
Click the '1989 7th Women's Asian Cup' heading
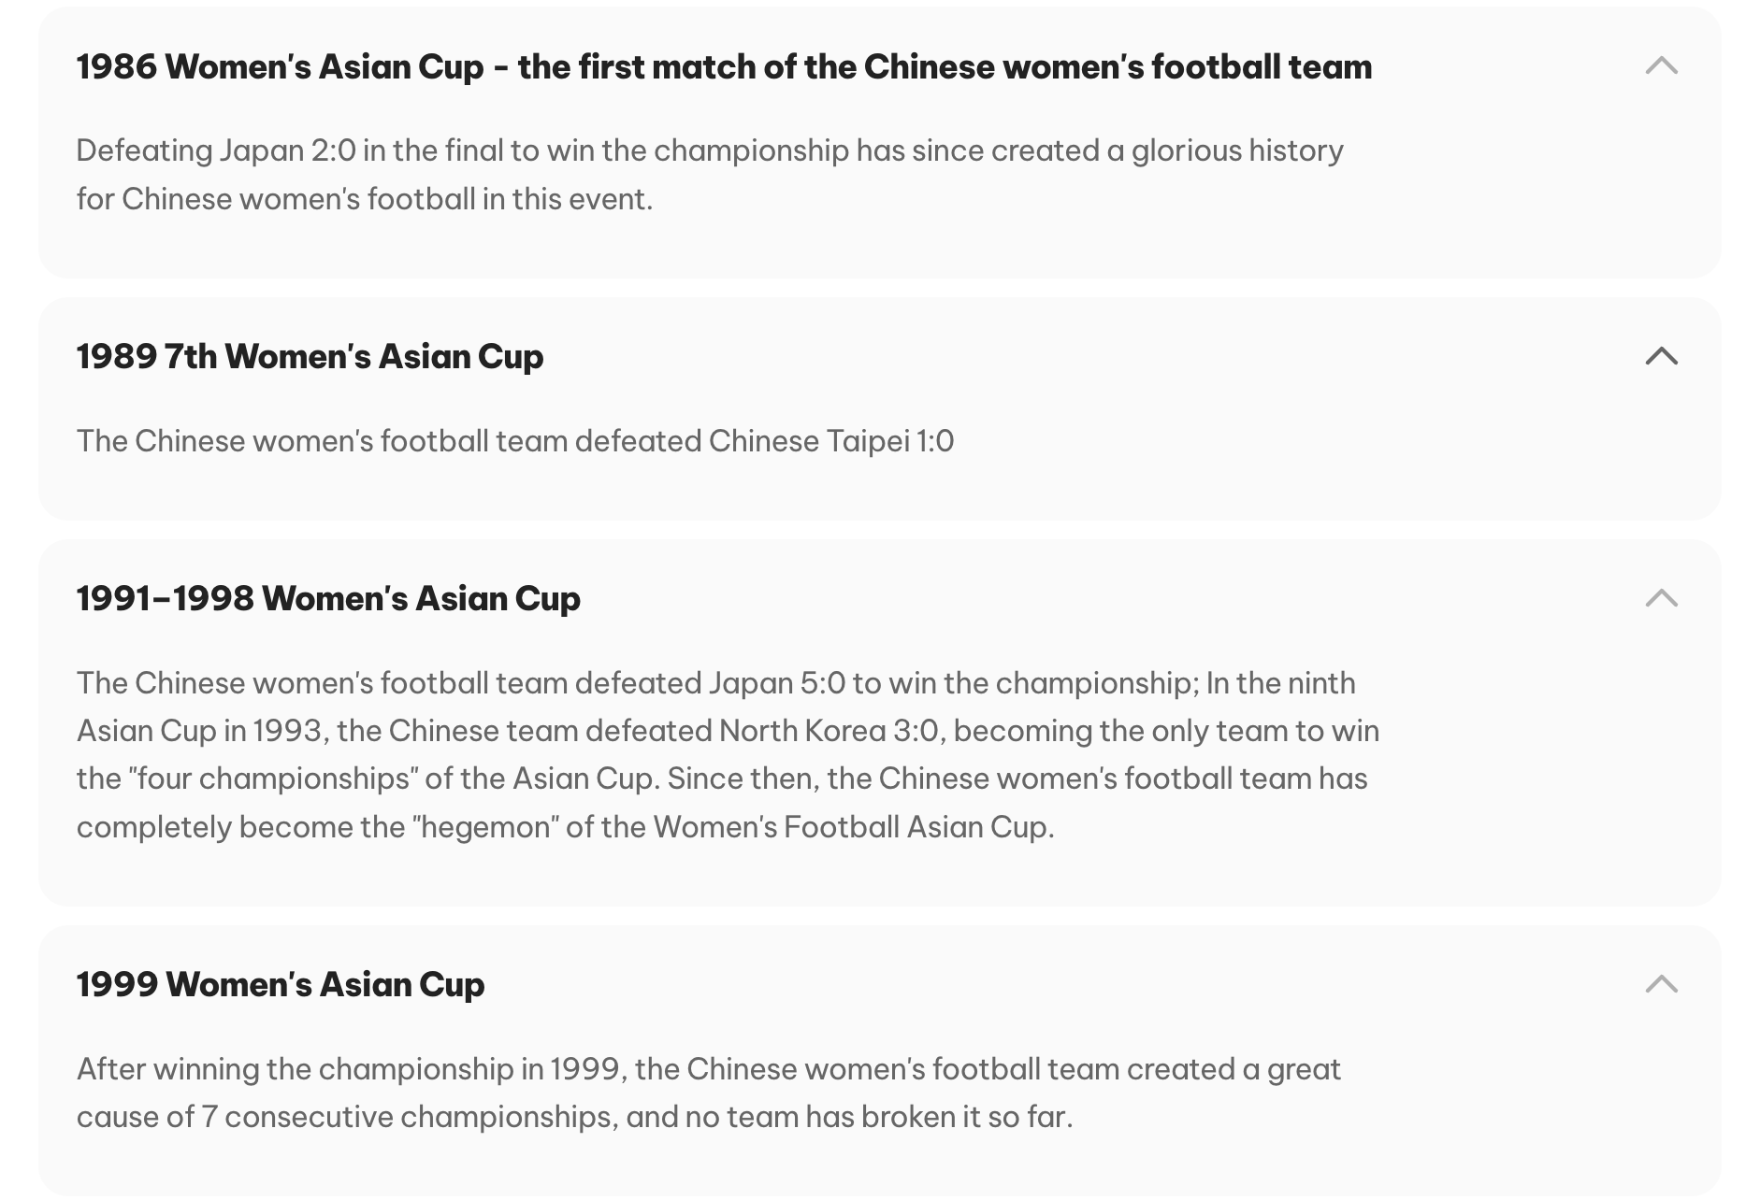point(310,356)
